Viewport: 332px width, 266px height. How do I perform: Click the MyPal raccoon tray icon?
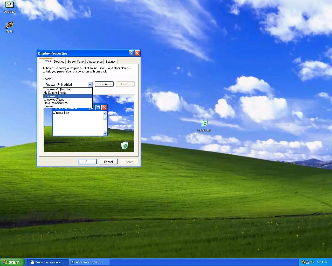[303, 262]
